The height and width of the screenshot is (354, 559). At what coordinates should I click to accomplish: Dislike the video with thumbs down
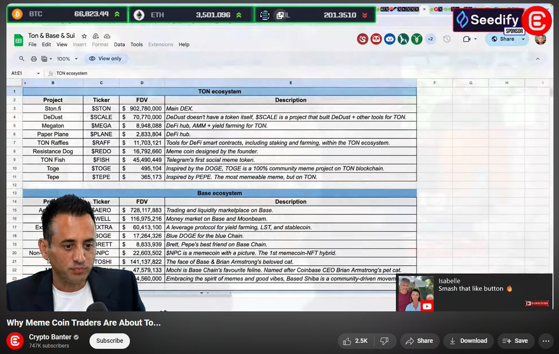[384, 341]
